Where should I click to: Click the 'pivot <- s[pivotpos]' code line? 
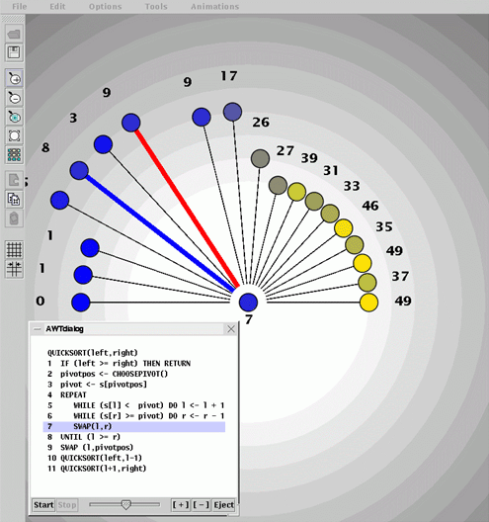[104, 385]
